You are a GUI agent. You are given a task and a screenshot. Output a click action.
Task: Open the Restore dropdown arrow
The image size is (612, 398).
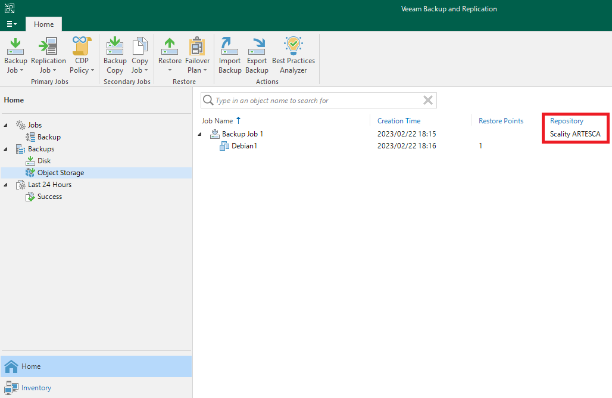170,70
